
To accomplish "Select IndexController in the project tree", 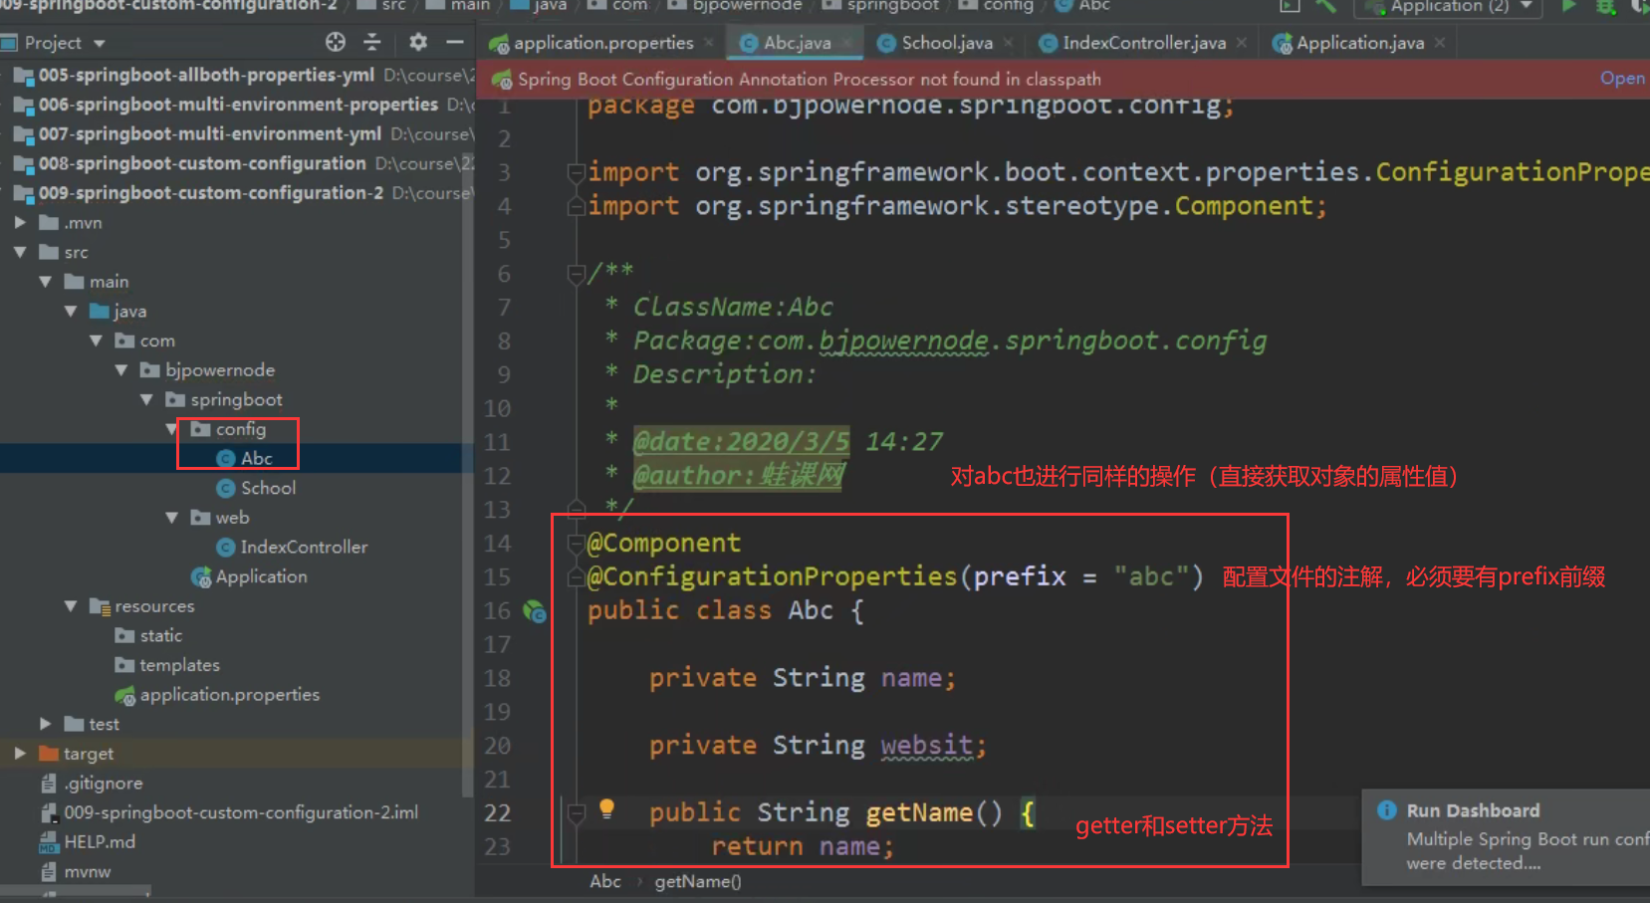I will tap(304, 548).
